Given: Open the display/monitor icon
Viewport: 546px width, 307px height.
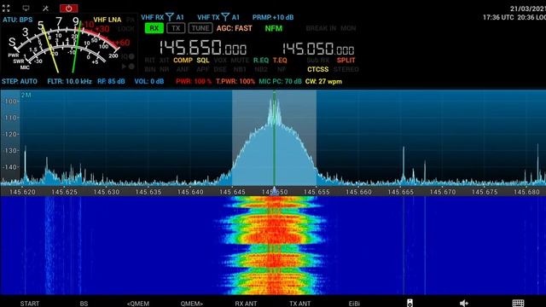Looking at the screenshot, I should (x=26, y=8).
